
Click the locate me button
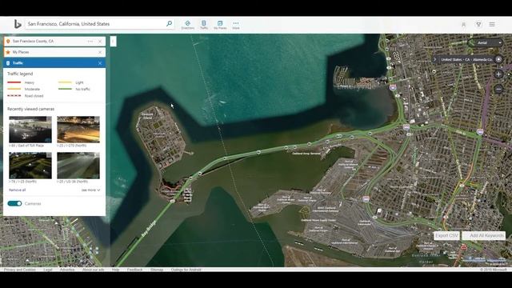click(498, 59)
